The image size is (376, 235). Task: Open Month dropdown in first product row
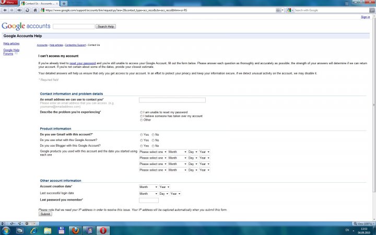[177, 152]
